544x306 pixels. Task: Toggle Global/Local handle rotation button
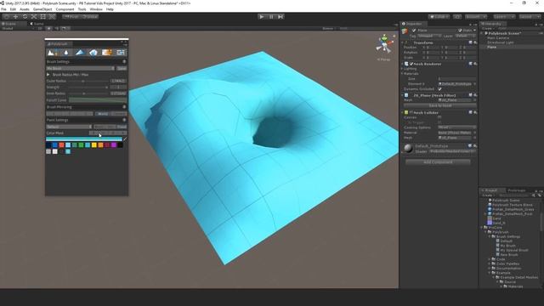click(x=89, y=17)
